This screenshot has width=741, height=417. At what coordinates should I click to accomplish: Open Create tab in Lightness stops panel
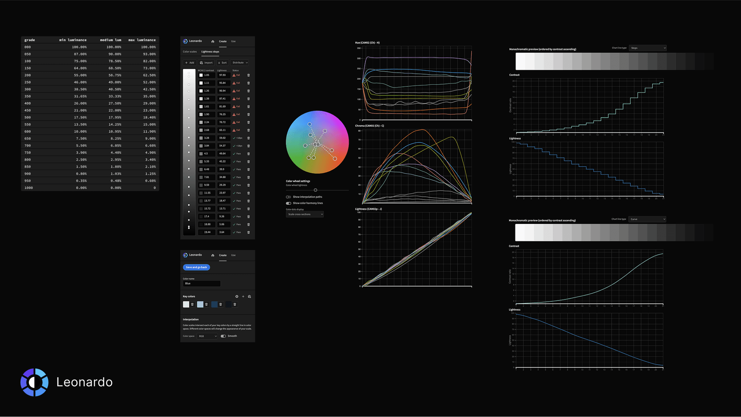[223, 42]
